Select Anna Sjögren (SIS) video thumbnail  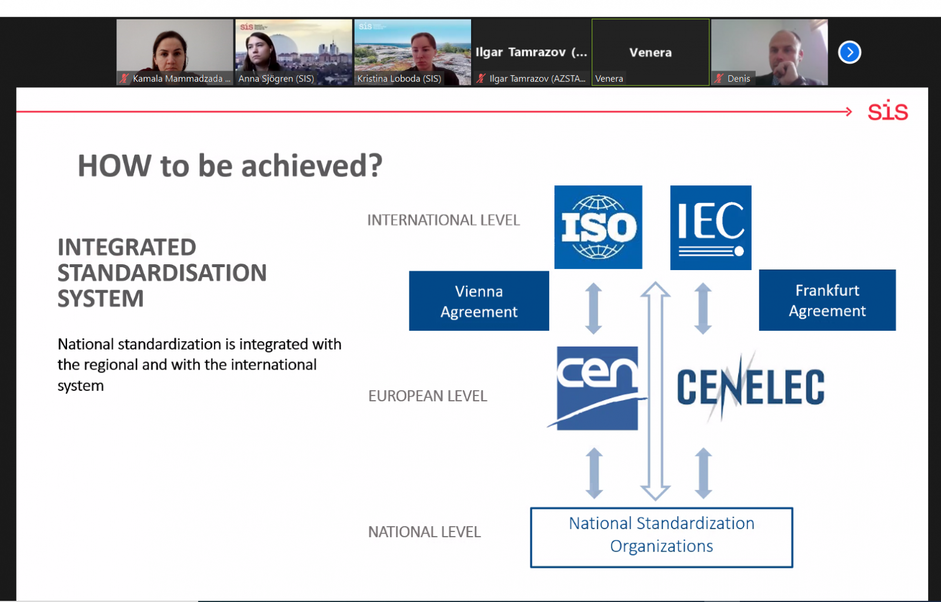(x=293, y=52)
